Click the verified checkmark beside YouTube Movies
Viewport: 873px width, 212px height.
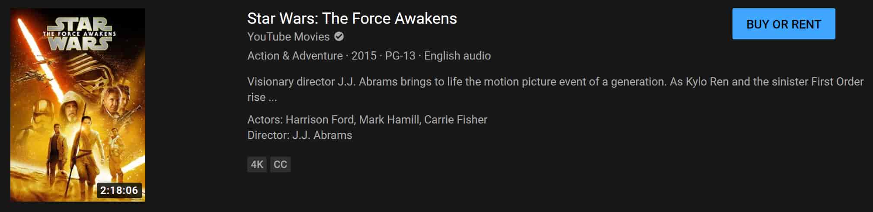tap(339, 37)
